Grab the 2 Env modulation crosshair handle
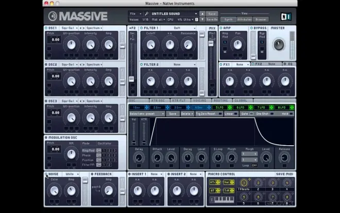Image resolution: width=340 pixels, height=213 pixels. coord(167,107)
